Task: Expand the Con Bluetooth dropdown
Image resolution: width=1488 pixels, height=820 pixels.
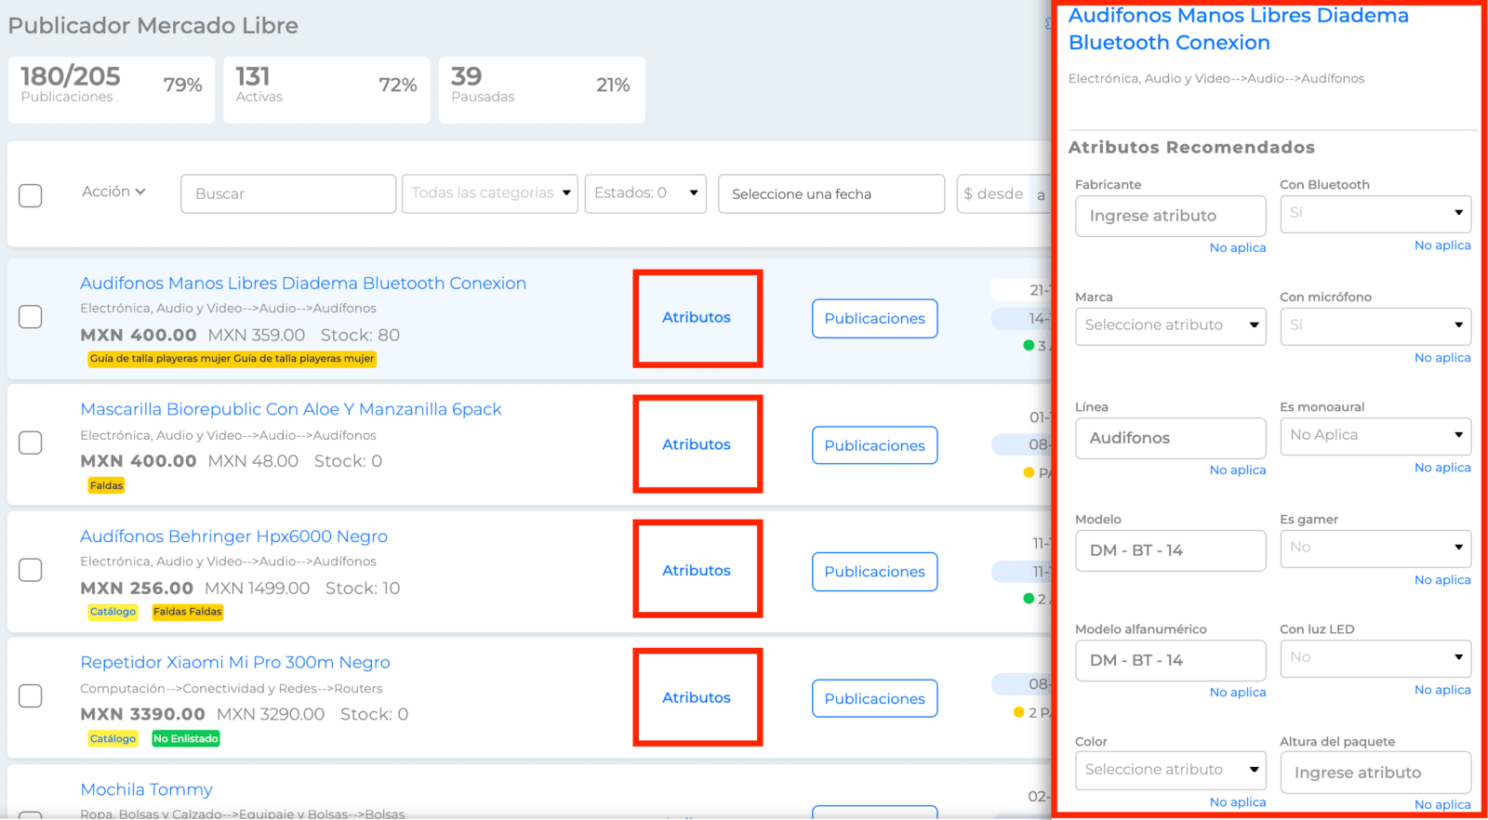Action: pyautogui.click(x=1375, y=214)
